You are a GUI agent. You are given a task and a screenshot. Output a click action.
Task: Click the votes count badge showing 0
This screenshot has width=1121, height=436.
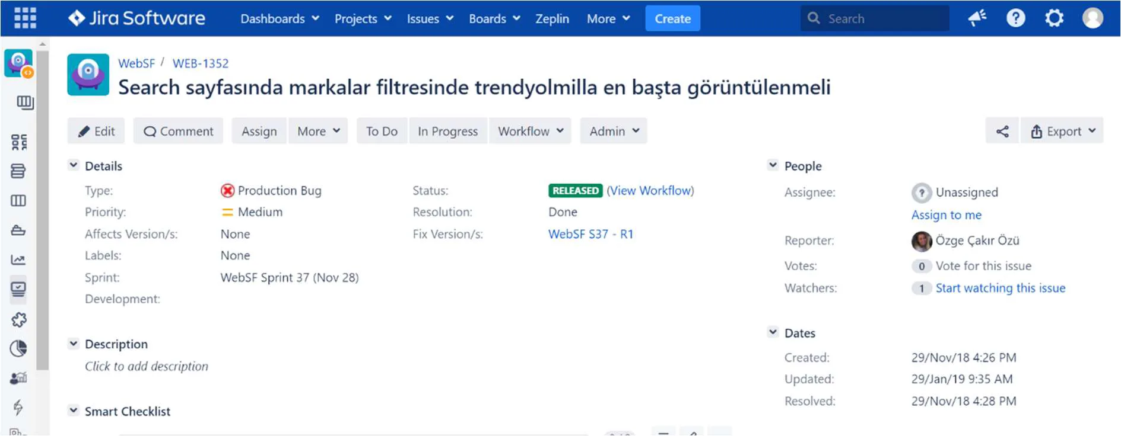click(x=921, y=267)
